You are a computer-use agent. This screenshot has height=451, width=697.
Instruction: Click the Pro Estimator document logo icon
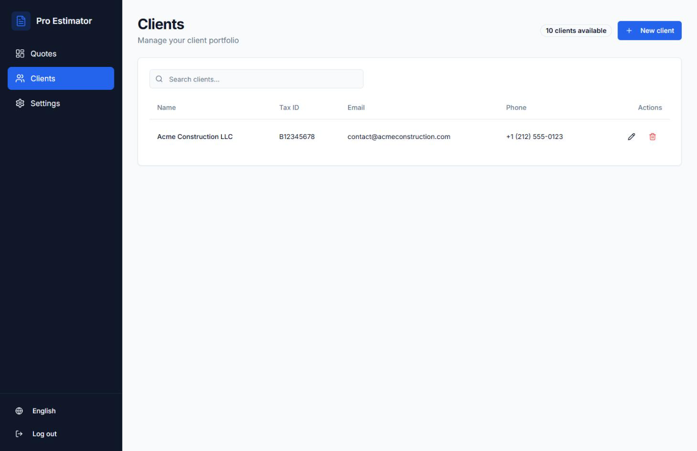(20, 20)
